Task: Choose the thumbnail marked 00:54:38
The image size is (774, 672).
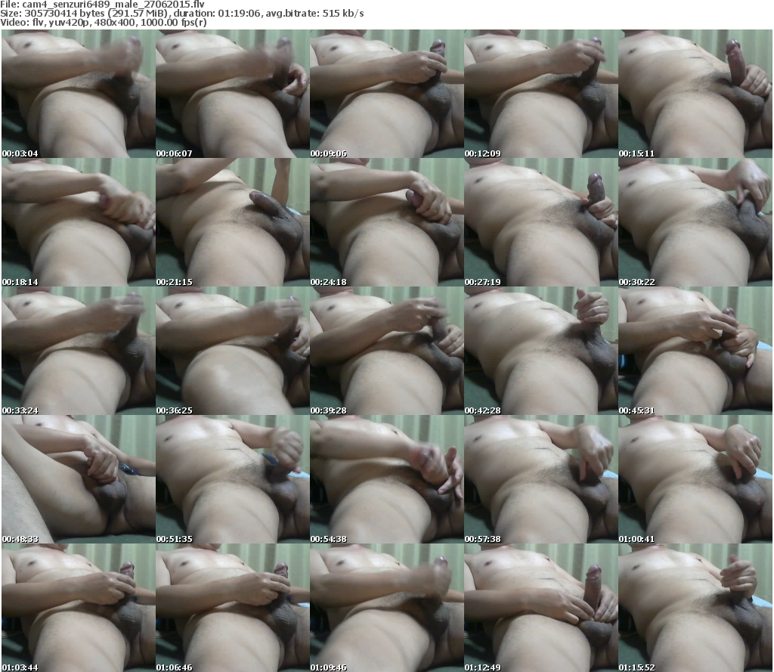Action: click(x=387, y=479)
